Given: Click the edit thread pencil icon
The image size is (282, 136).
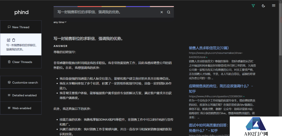Looking at the screenshot, I should (9, 40).
